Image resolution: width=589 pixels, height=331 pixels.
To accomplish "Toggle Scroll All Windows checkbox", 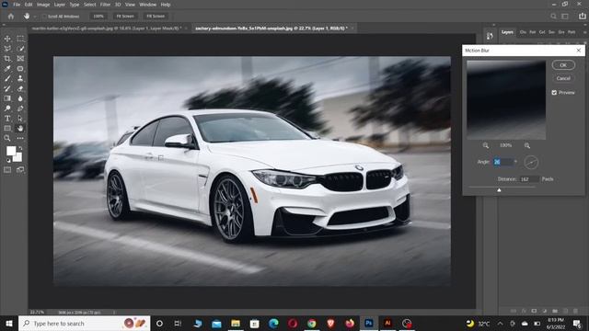I will click(x=44, y=17).
